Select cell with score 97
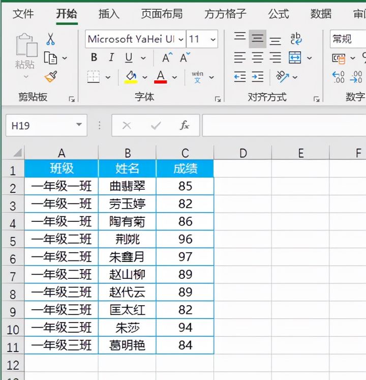Viewport: 366px width, 380px height. (x=185, y=257)
